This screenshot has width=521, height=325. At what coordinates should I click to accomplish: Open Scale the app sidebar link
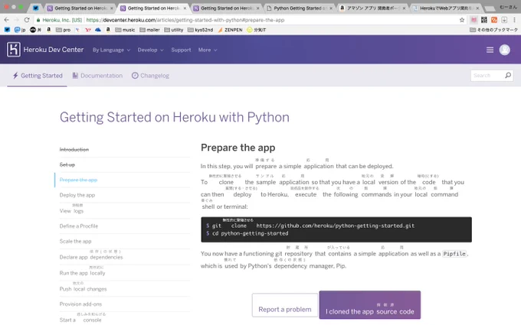click(x=75, y=242)
